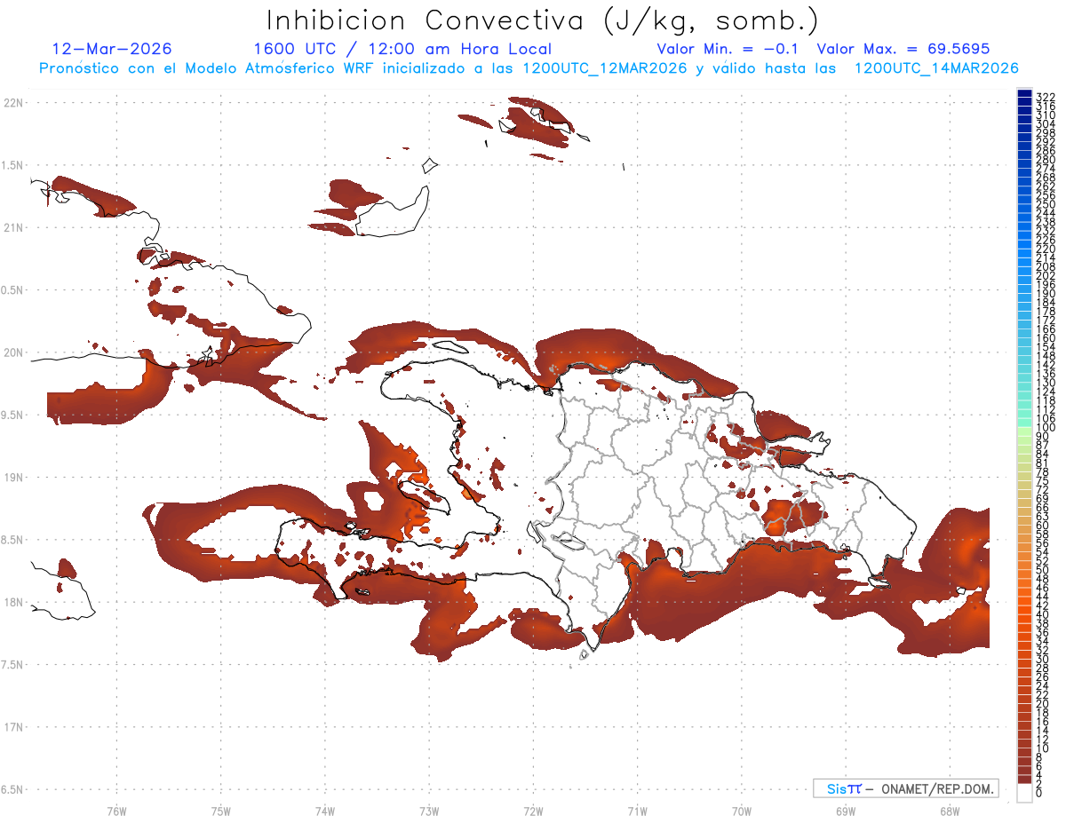This screenshot has width=1066, height=823.
Task: Select the "Valor Max. = 69.5695" text
Action: click(x=903, y=49)
